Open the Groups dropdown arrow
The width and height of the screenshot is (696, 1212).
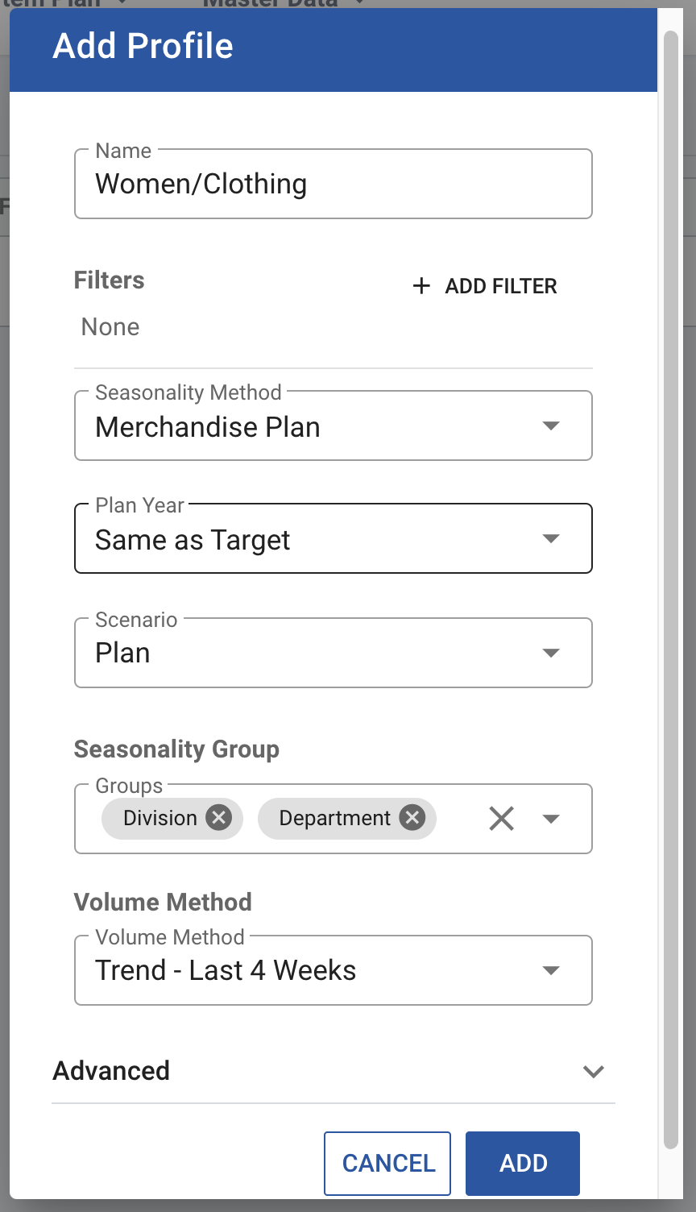pyautogui.click(x=551, y=819)
